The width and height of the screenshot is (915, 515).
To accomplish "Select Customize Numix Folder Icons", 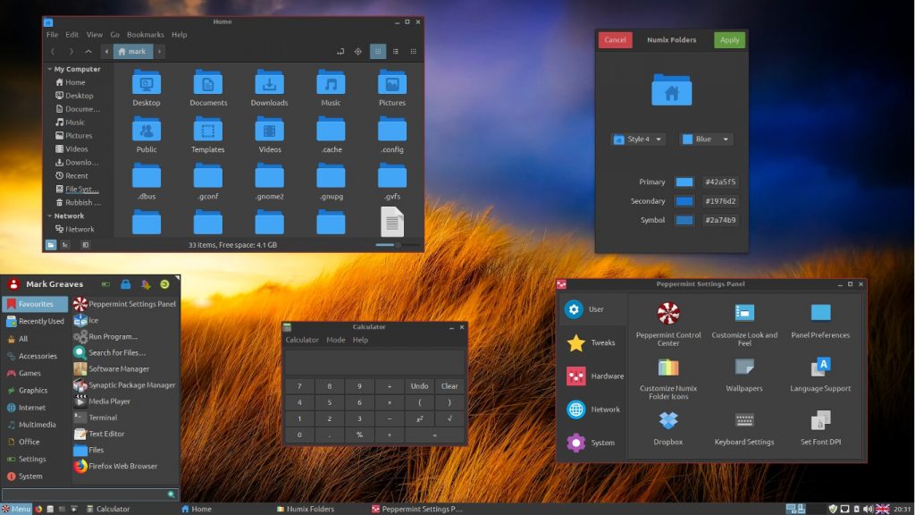I will coord(667,367).
